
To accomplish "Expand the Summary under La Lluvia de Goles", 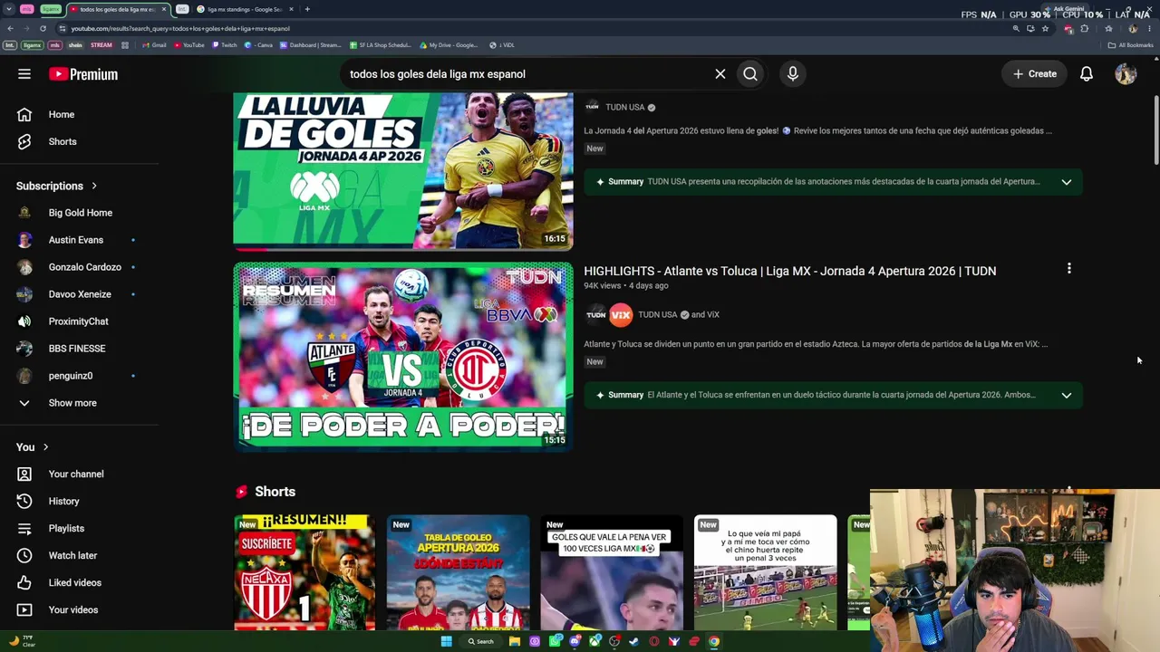I will (x=1067, y=182).
